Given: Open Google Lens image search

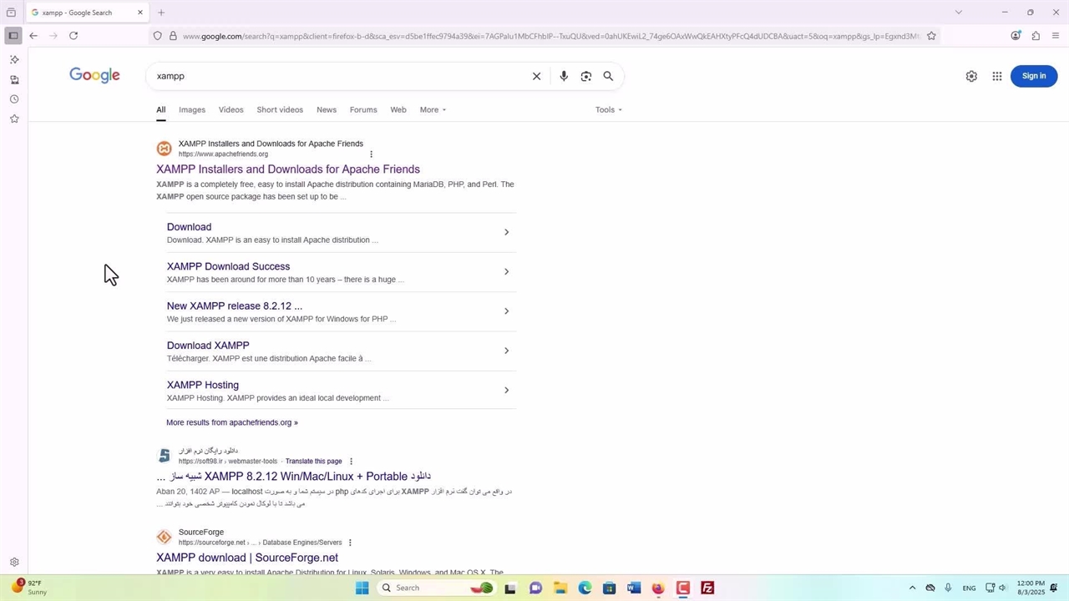Looking at the screenshot, I should click(586, 76).
